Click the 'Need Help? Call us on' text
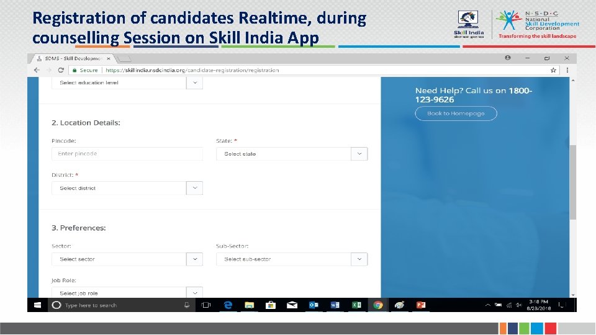The width and height of the screenshot is (596, 335). click(461, 91)
